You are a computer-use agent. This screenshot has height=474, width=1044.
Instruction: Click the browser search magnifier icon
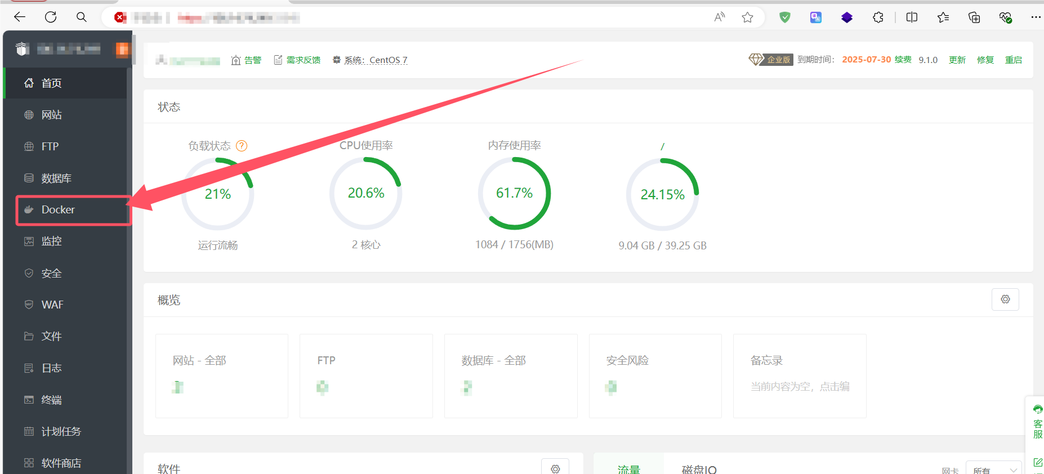[x=82, y=17]
